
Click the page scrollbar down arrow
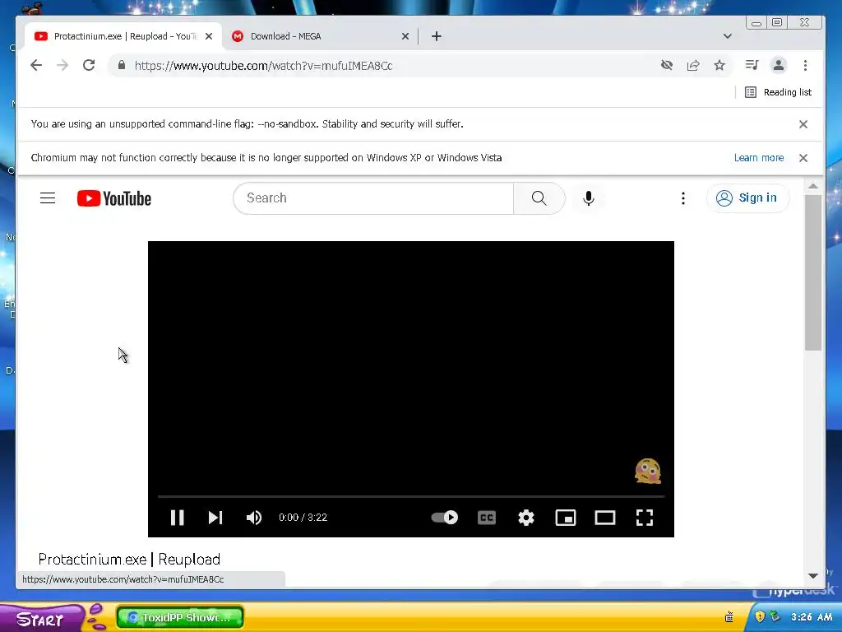[813, 575]
